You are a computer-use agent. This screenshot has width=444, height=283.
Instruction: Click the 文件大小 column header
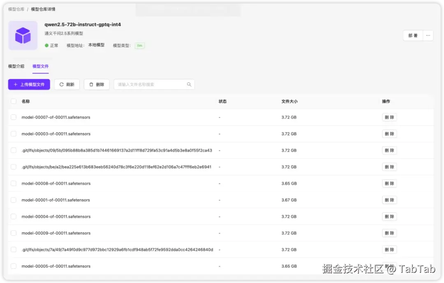[x=289, y=101]
